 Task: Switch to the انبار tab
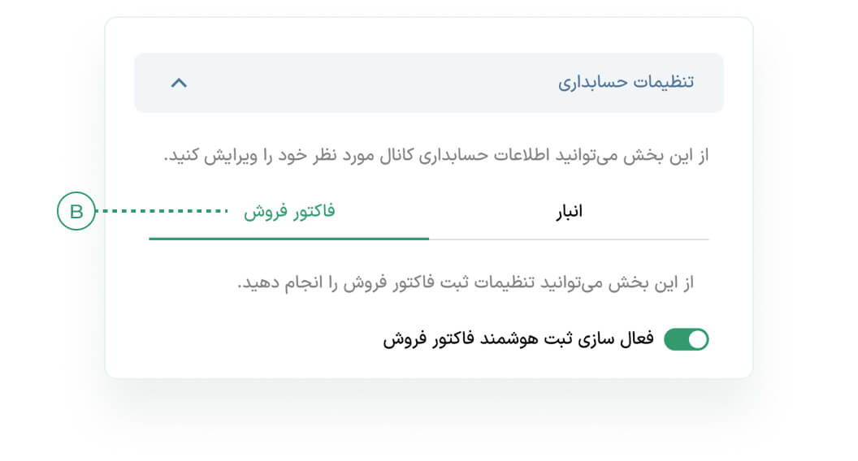pyautogui.click(x=569, y=213)
